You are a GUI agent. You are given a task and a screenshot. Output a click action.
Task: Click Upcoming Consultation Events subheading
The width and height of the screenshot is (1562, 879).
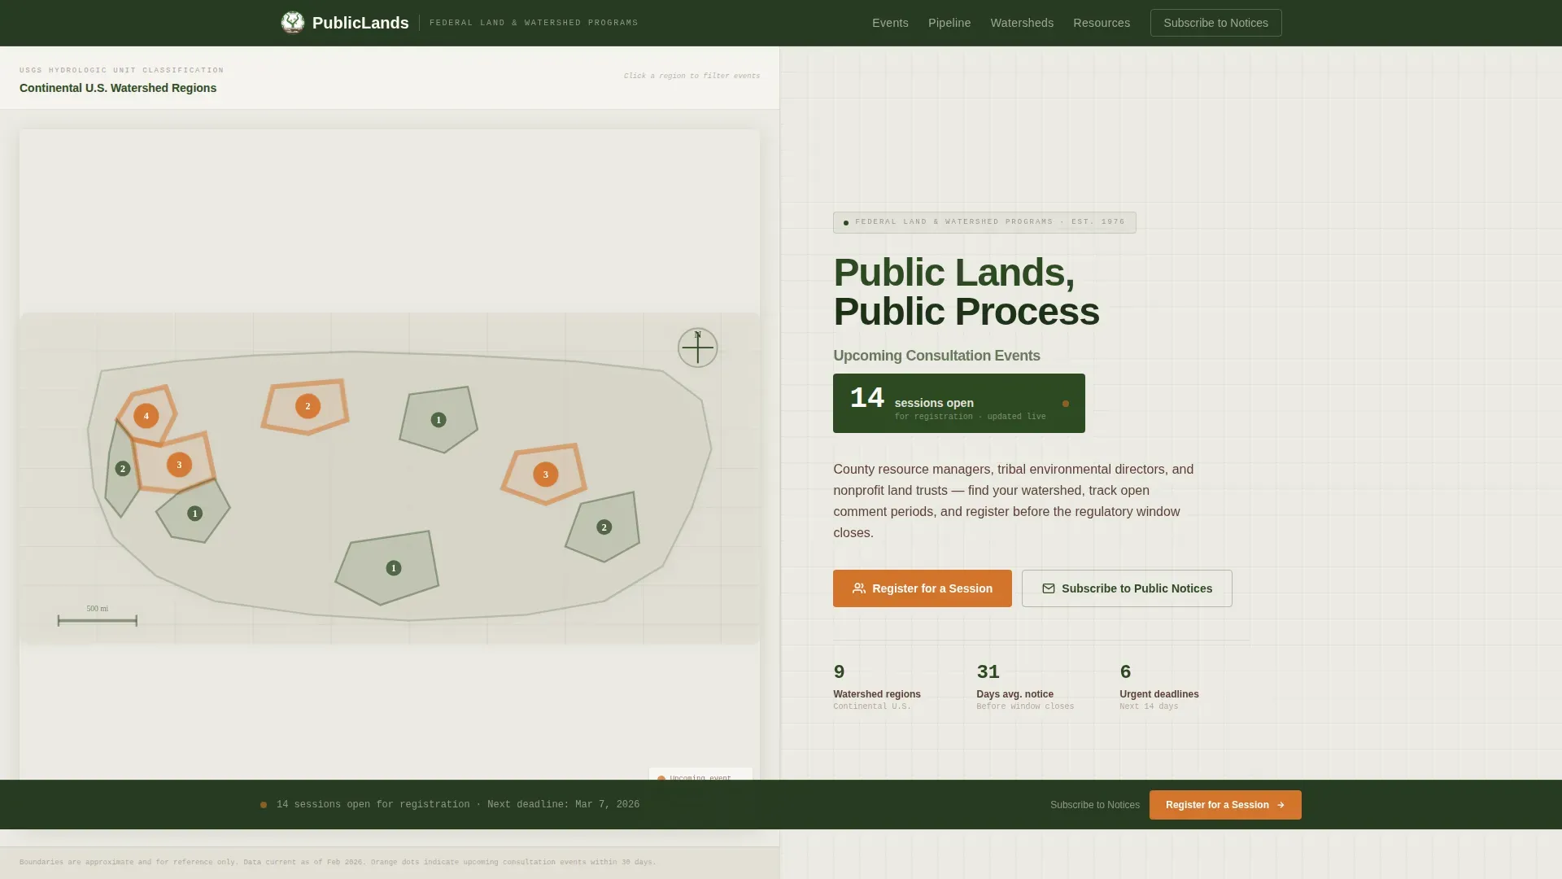coord(936,356)
